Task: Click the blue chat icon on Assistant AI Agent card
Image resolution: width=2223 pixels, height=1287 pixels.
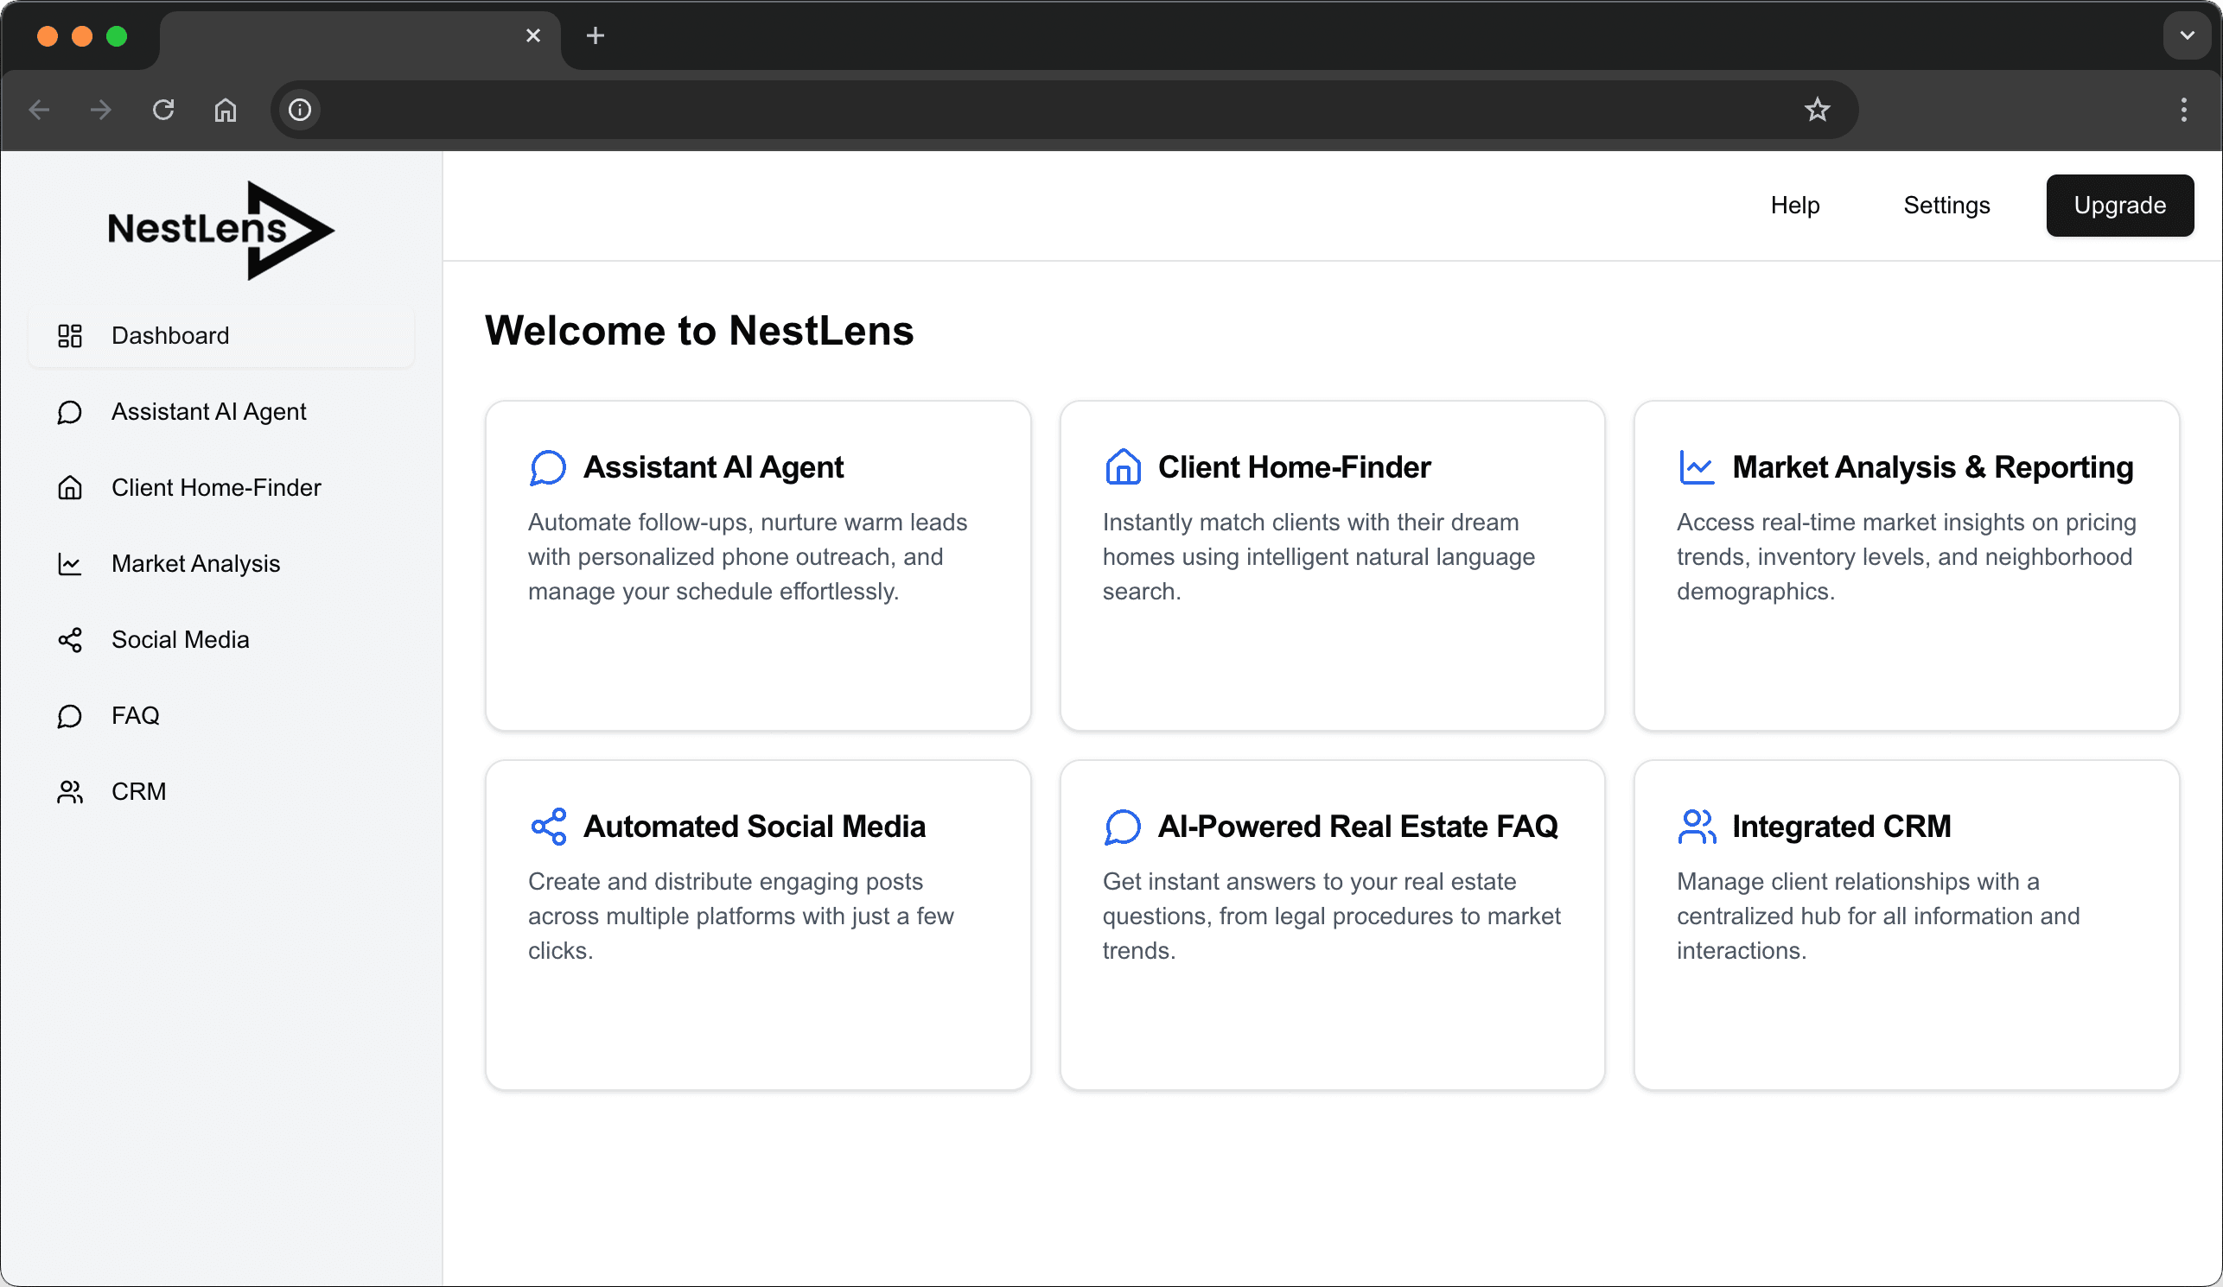Action: click(548, 467)
